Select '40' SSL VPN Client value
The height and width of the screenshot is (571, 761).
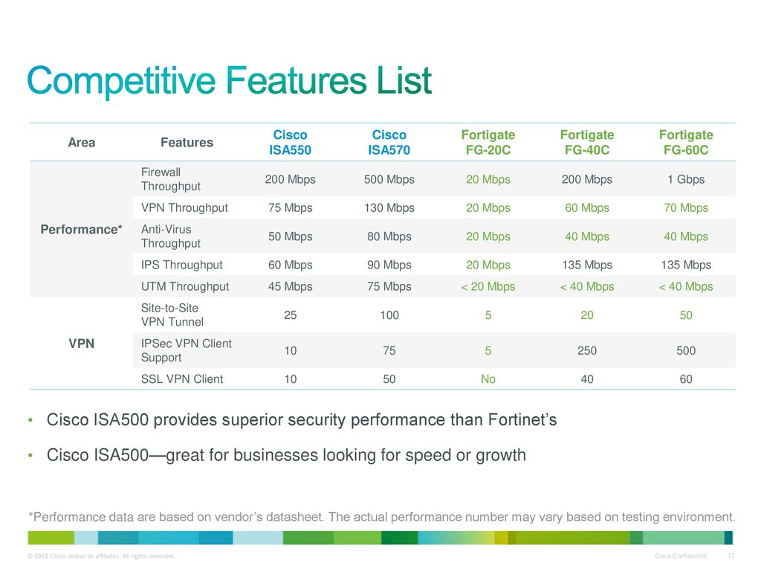click(587, 379)
